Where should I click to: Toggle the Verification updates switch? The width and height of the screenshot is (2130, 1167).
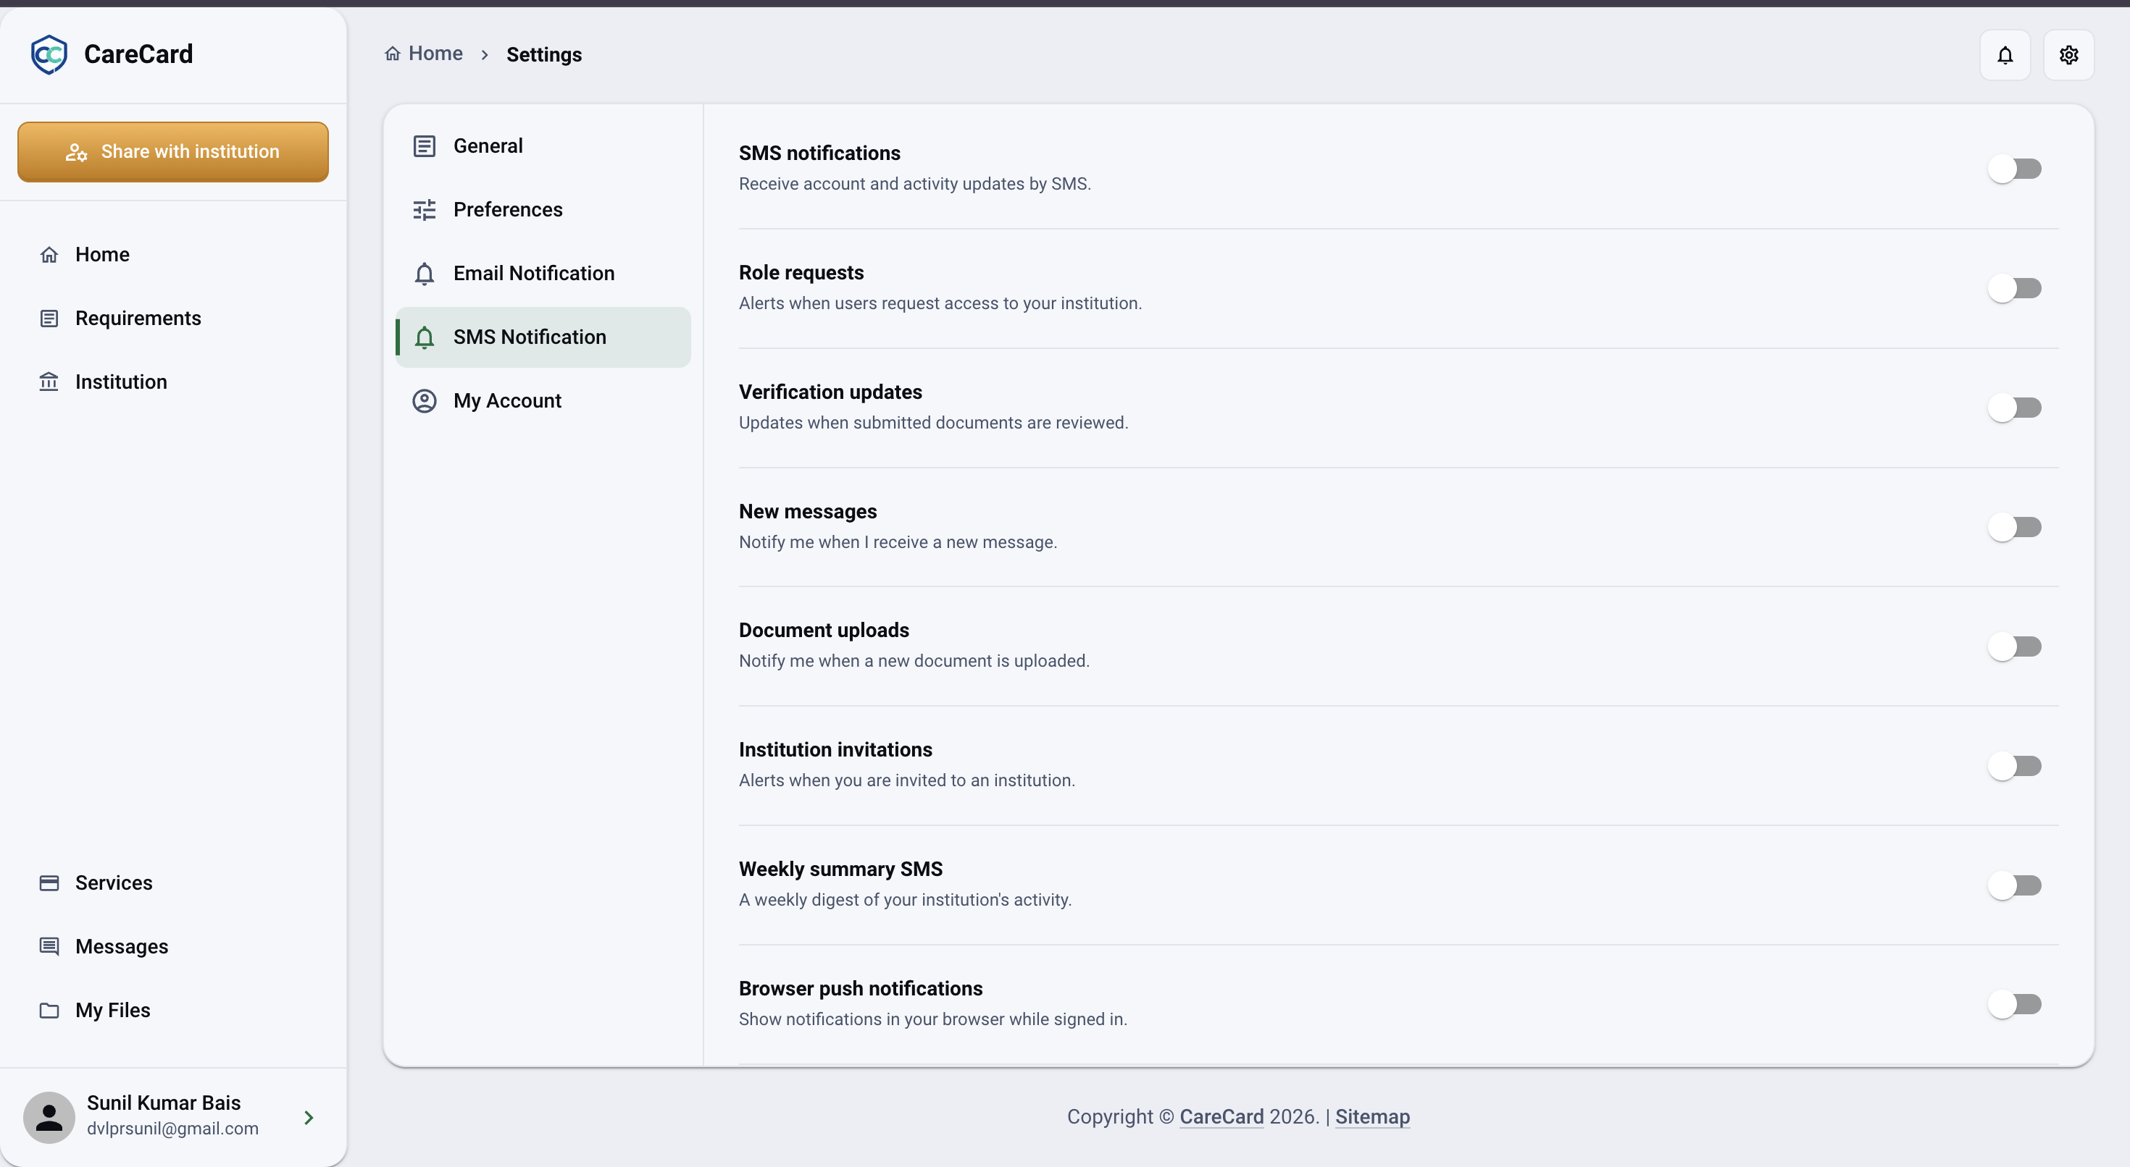pyautogui.click(x=2014, y=408)
